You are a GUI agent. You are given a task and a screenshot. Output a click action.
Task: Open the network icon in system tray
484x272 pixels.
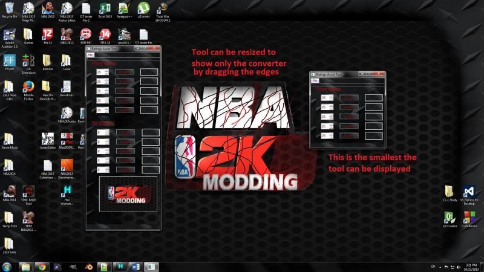coord(453,267)
